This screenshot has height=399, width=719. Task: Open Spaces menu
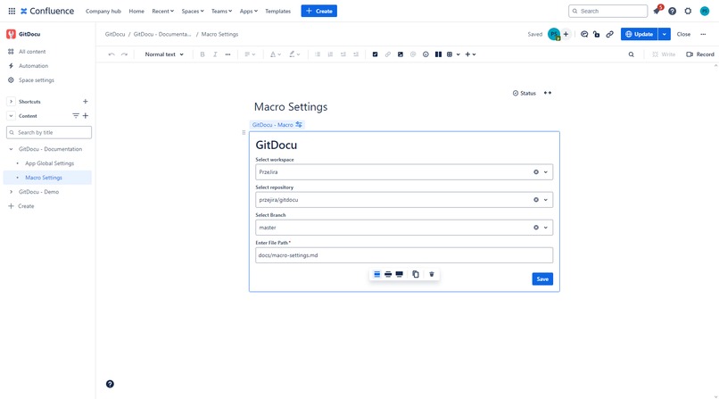pos(193,11)
